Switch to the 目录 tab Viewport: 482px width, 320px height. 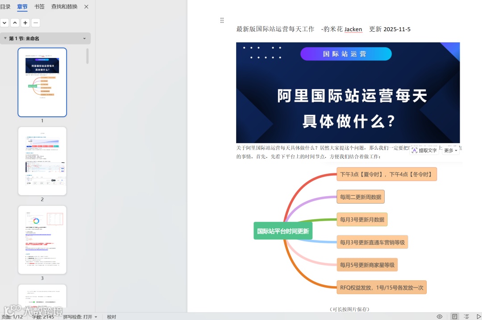point(5,6)
